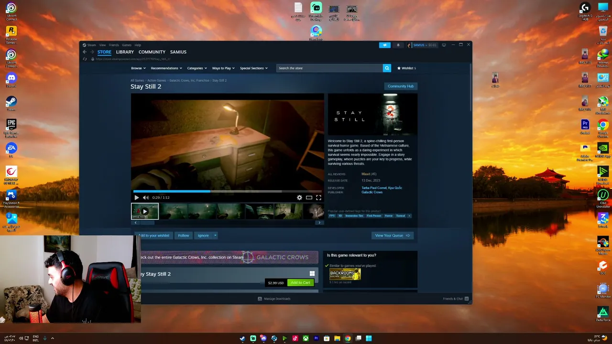Viewport: 612px width, 344px height.
Task: Expand the Recommendations menu
Action: tap(166, 68)
